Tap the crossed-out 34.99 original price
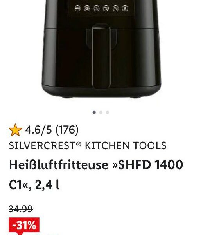The height and width of the screenshot is (235, 203). (21, 209)
